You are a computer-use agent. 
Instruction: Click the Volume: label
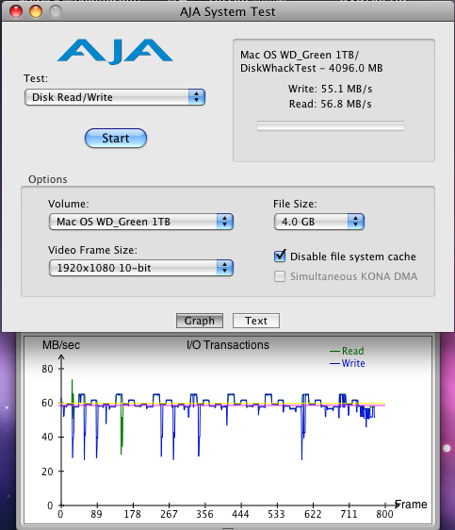point(69,204)
